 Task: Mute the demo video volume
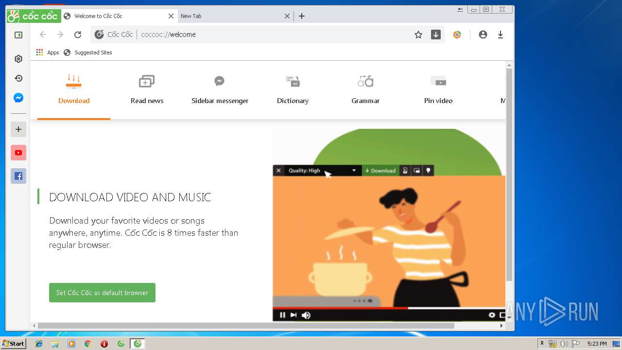tap(306, 315)
